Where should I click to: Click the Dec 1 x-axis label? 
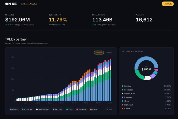pos(62,103)
